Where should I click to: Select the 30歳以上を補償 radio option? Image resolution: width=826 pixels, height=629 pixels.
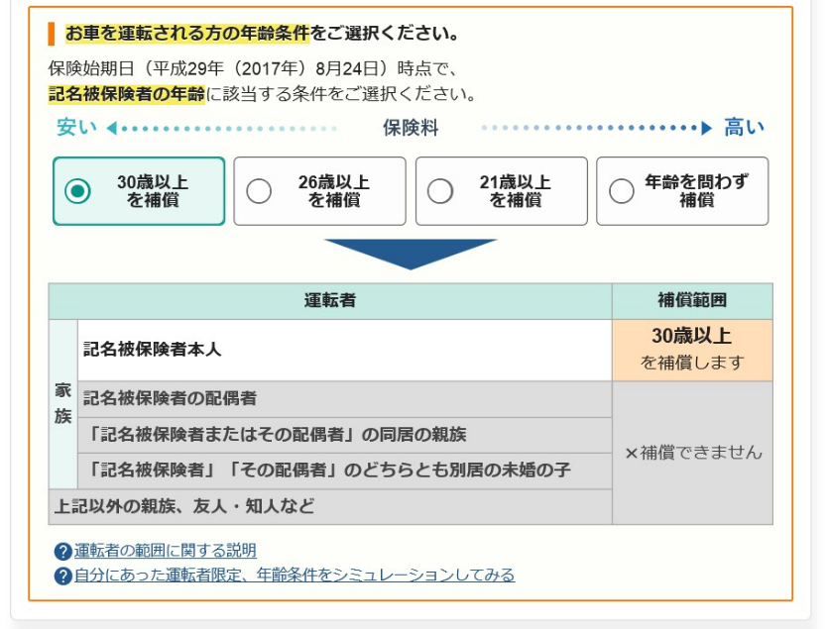tap(139, 191)
